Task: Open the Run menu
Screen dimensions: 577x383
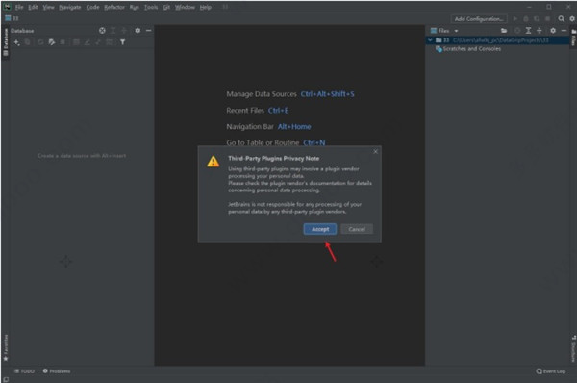Action: pos(135,7)
